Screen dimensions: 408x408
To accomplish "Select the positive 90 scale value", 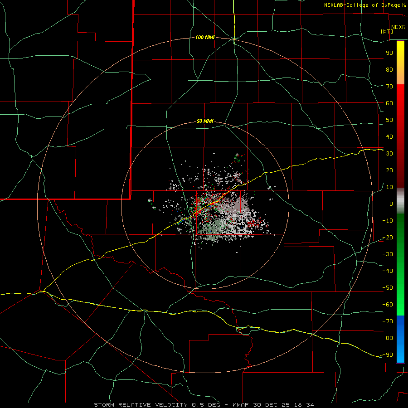I will pyautogui.click(x=389, y=53).
